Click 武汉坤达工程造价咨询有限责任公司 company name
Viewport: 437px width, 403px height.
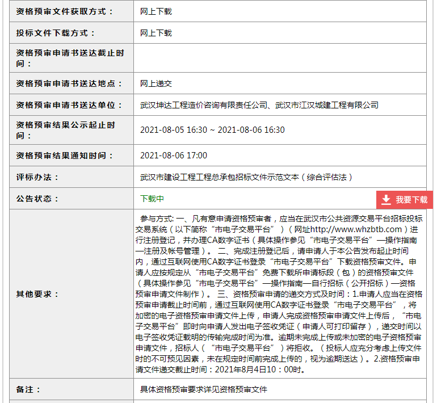204,105
